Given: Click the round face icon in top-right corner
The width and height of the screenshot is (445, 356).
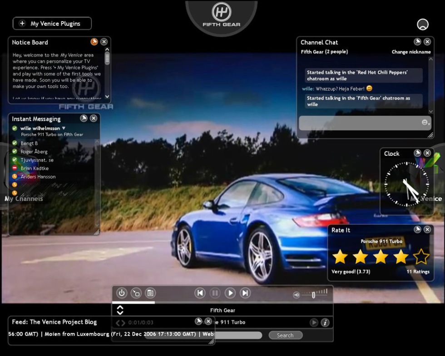Looking at the screenshot, I should tap(423, 25).
